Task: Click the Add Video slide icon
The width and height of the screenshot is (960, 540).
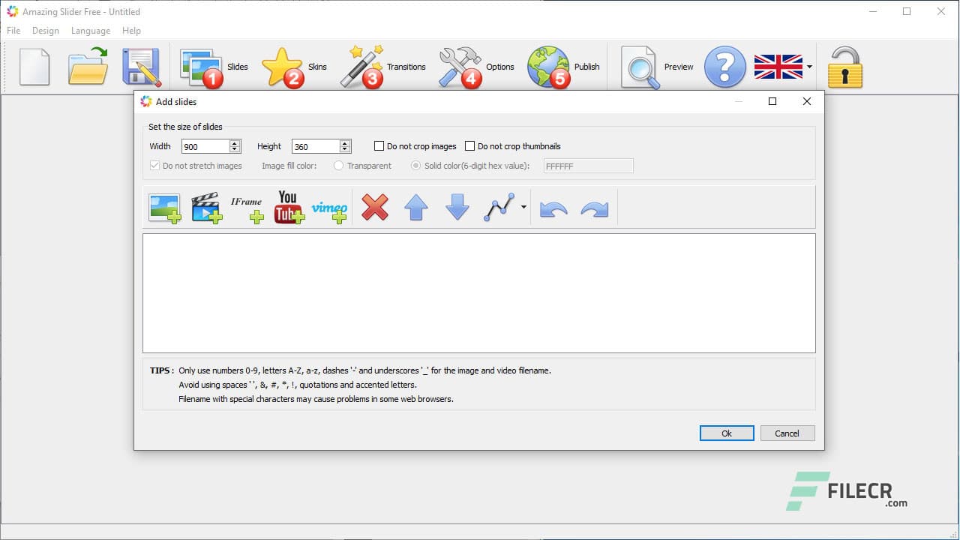Action: coord(206,208)
